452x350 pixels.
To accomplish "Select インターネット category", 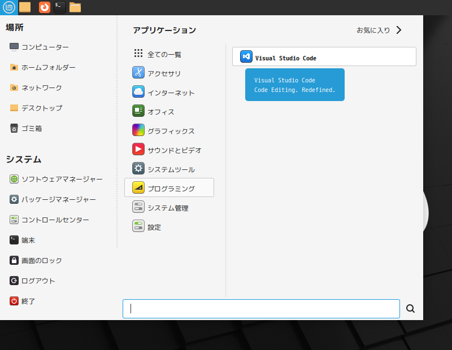I will tap(169, 92).
